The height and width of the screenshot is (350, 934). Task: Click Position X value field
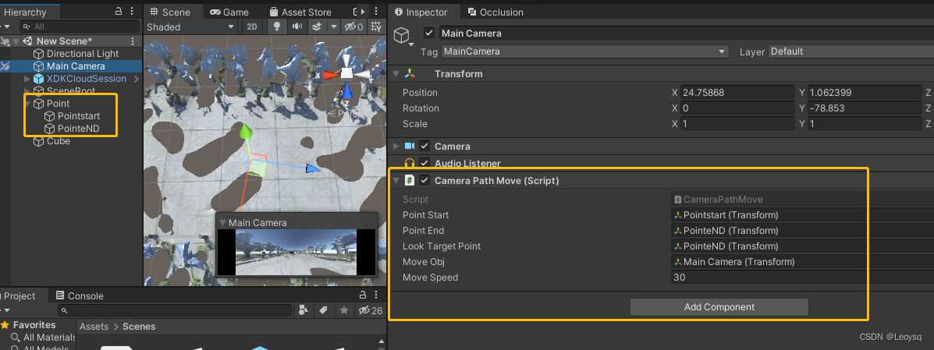point(737,93)
